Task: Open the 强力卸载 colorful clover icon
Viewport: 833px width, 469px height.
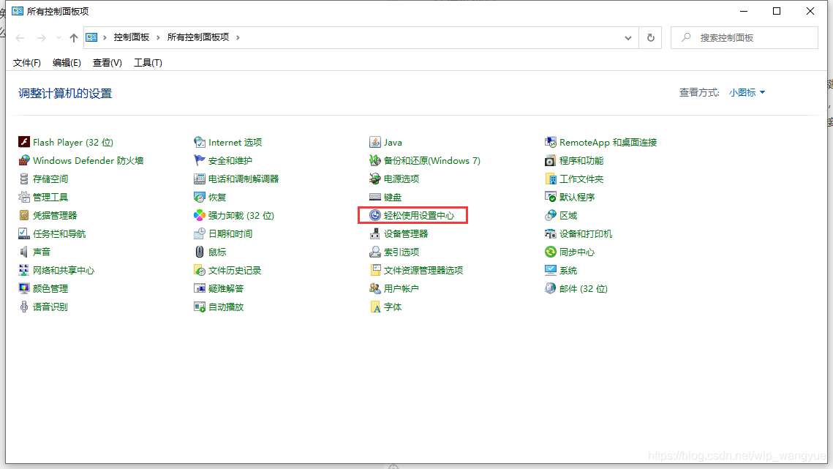Action: [199, 215]
